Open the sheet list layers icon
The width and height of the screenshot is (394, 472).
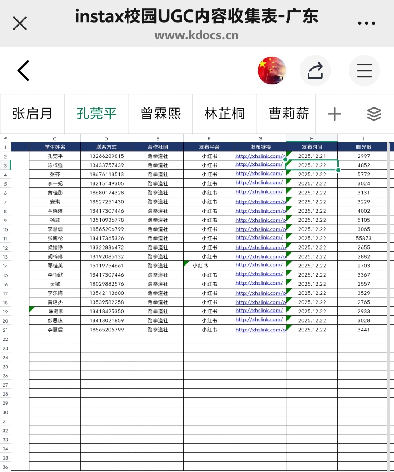(x=374, y=114)
